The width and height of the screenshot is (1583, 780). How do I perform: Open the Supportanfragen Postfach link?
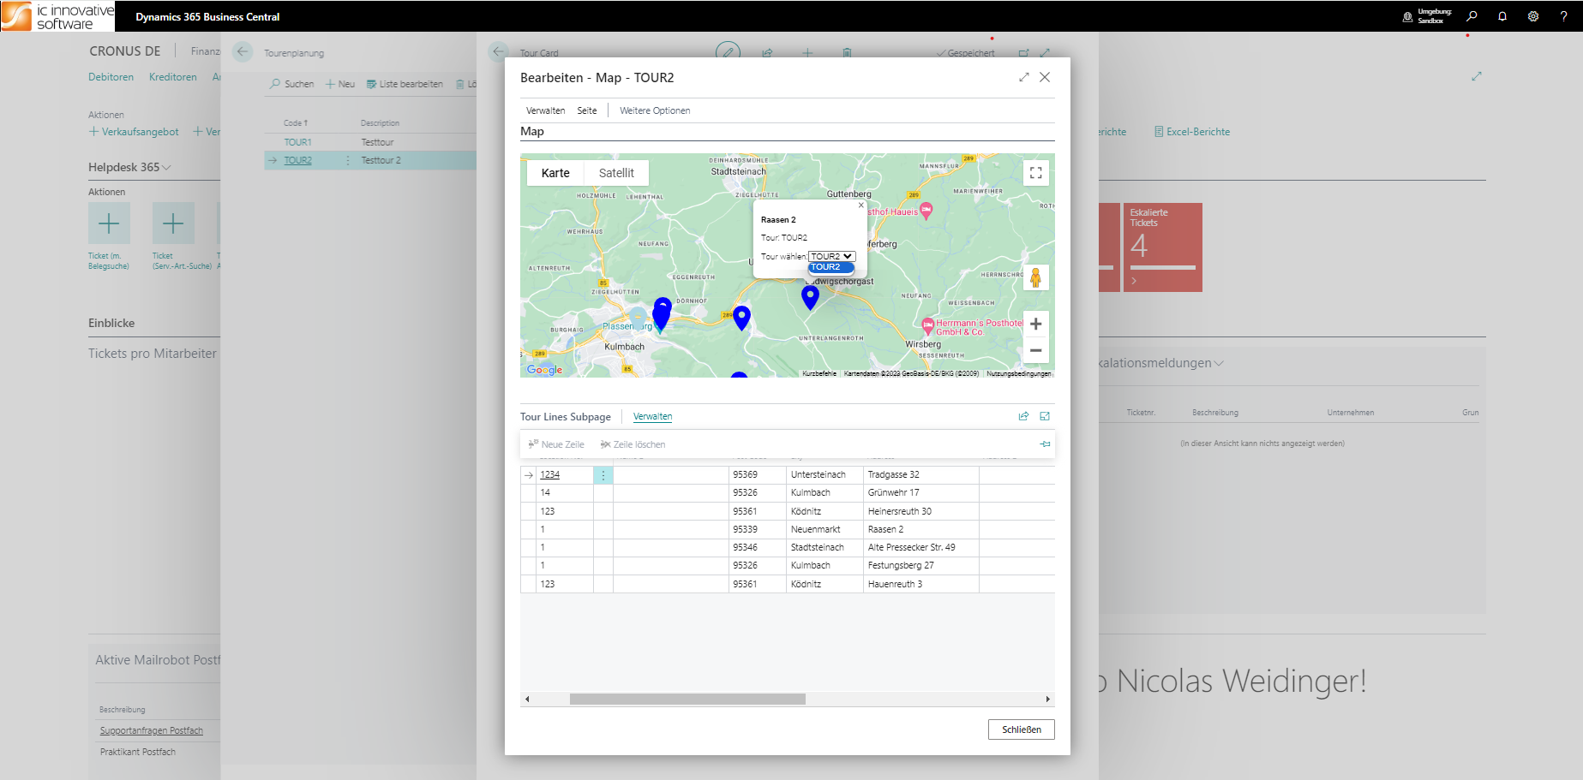pos(151,730)
